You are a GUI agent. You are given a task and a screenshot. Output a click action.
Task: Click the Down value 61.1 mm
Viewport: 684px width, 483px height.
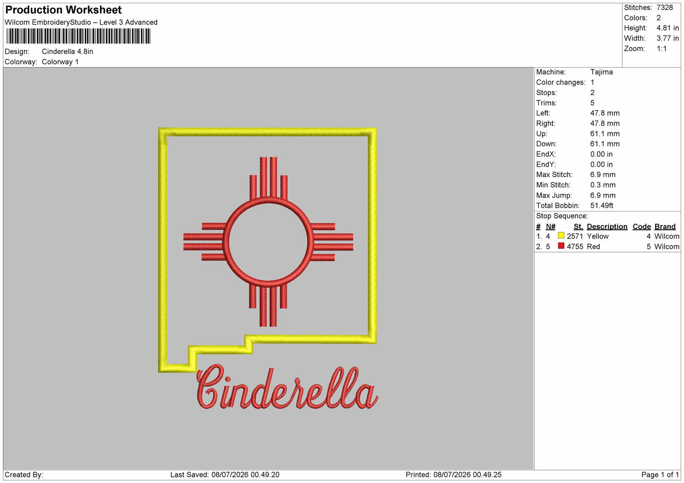(x=605, y=144)
